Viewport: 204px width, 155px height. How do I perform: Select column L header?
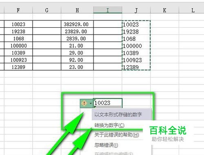pos(191,10)
